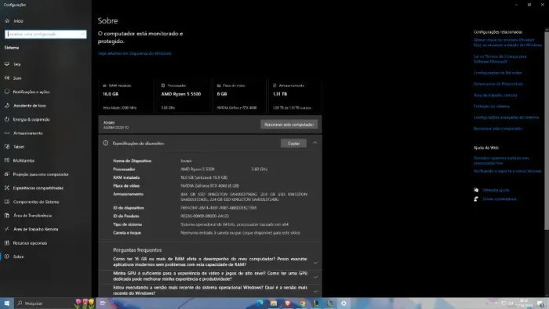Click the Placa de vídeo 8 GB card
549x309 pixels.
pos(239,96)
